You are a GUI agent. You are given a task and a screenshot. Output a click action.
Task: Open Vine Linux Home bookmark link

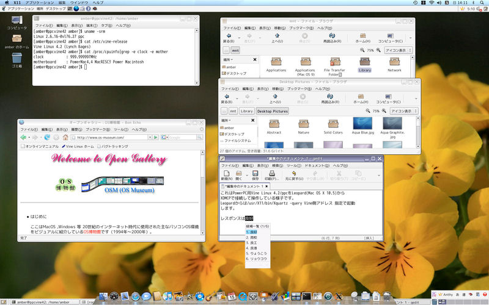[x=78, y=146]
